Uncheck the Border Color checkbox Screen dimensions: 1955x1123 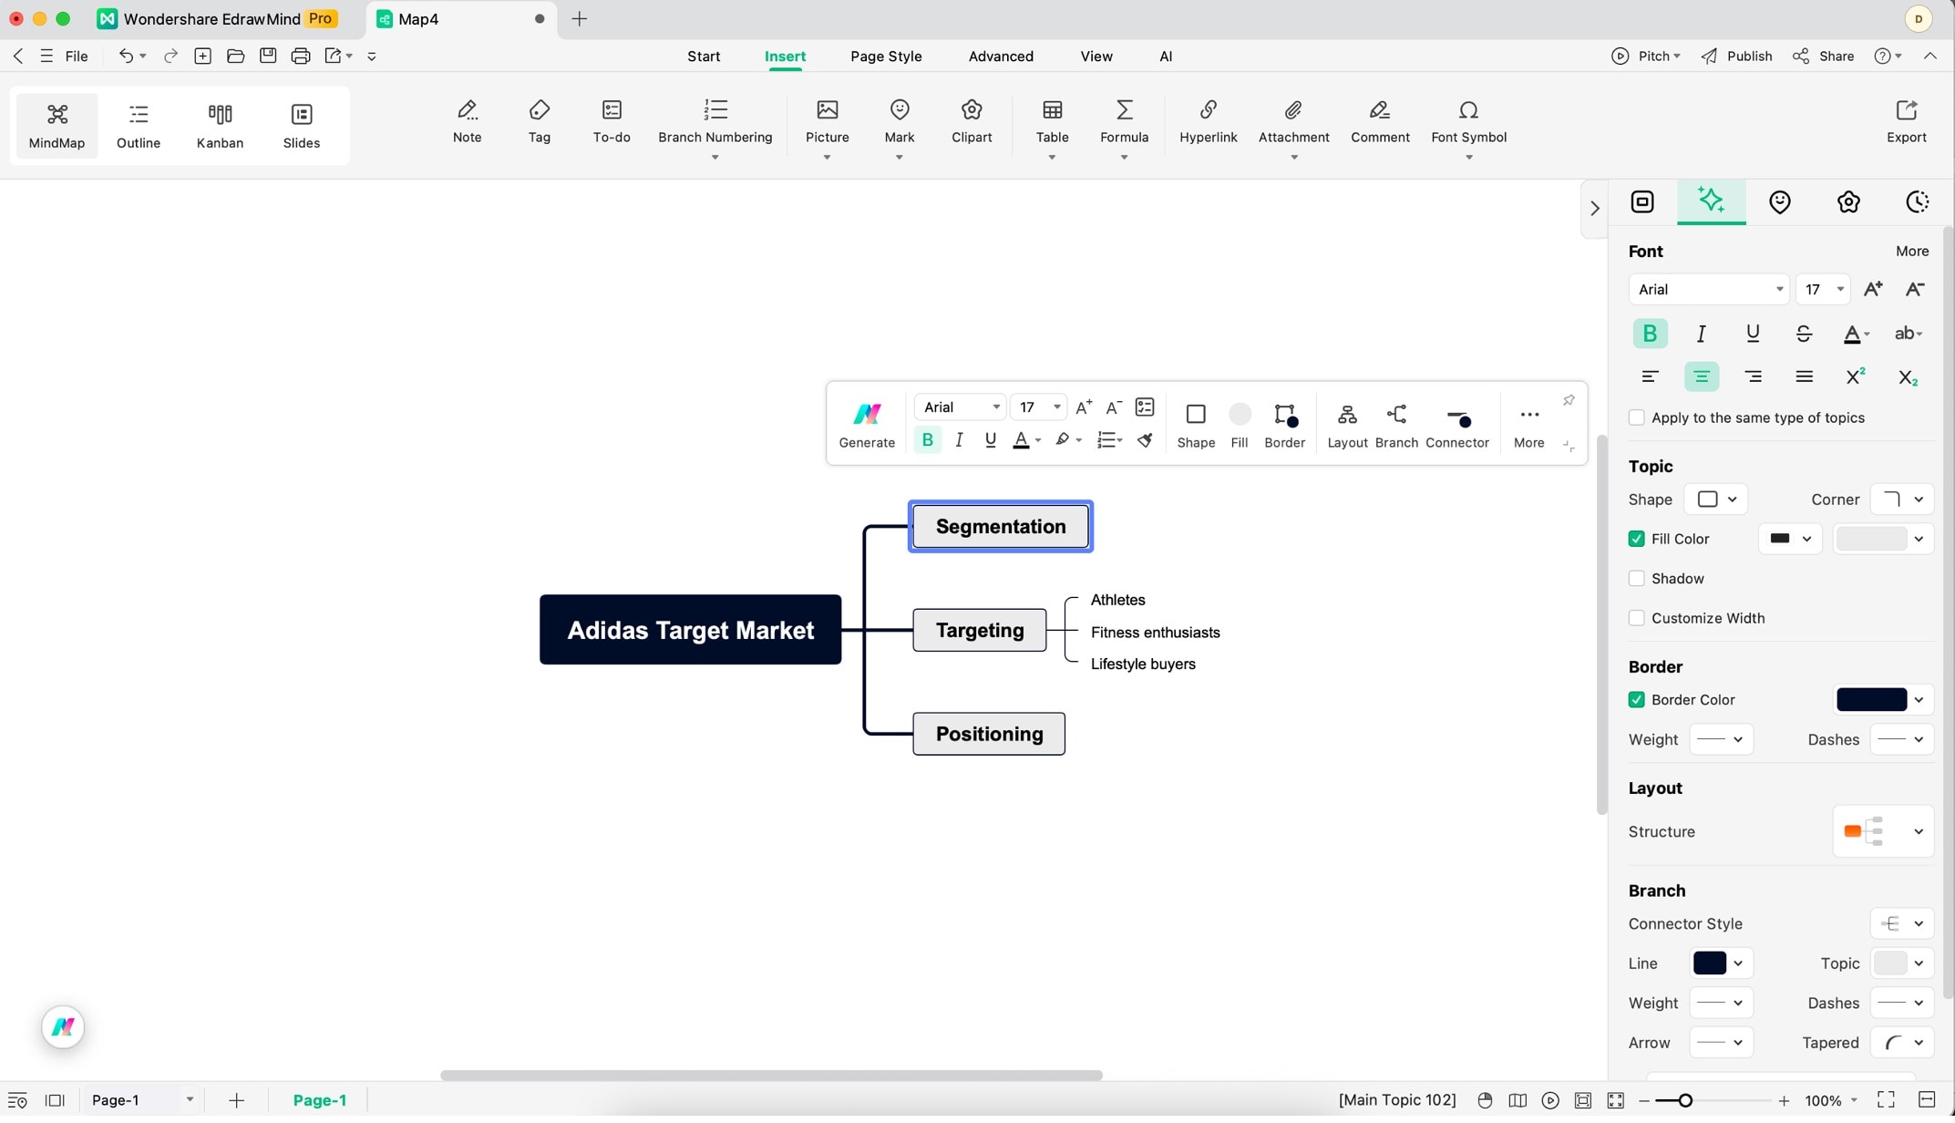(x=1636, y=699)
